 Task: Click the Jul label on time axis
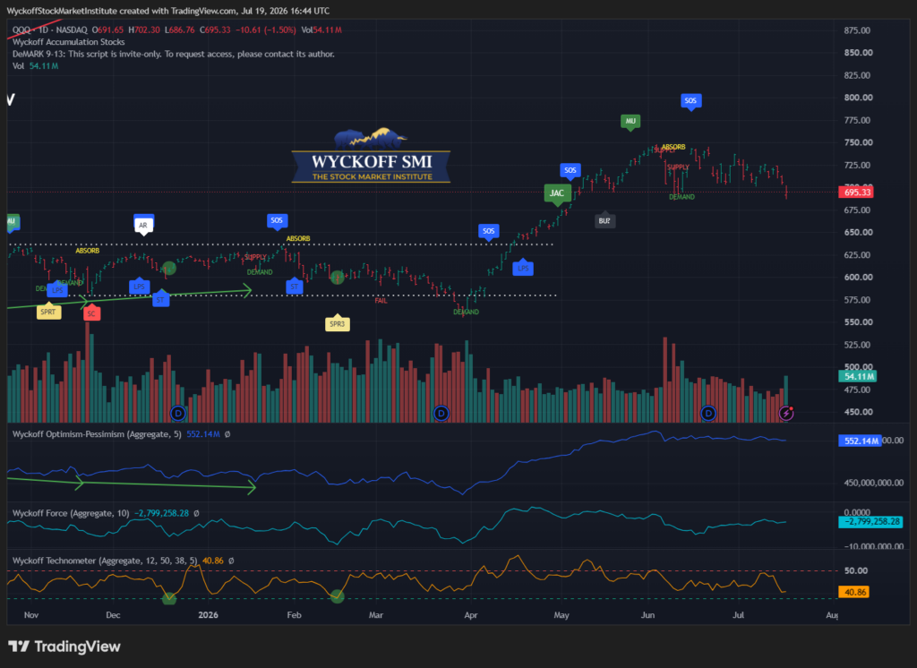click(739, 615)
